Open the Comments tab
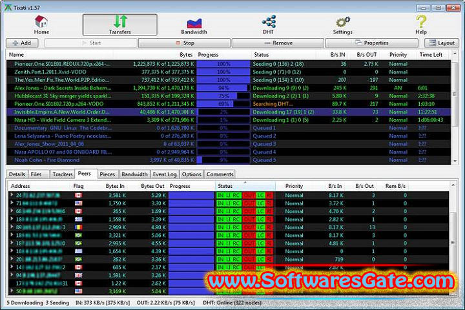This screenshot has height=310, width=465. click(220, 174)
